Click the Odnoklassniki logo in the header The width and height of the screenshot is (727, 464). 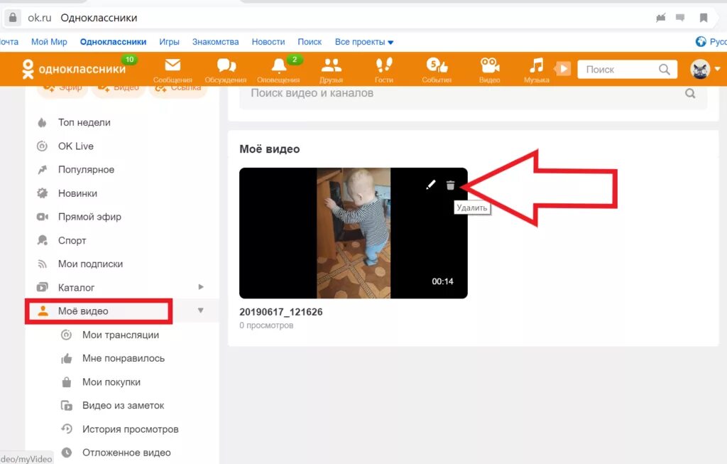[74, 69]
